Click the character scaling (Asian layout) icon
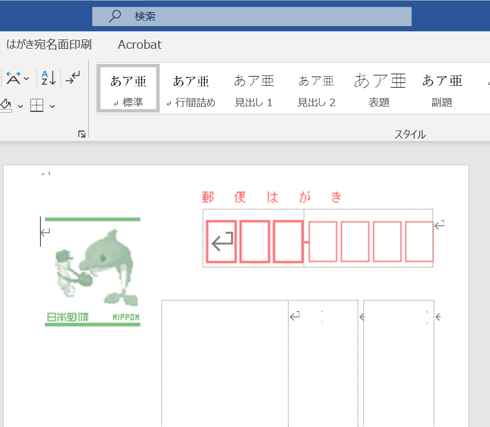 tap(13, 78)
